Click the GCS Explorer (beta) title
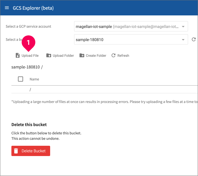 [33, 8]
